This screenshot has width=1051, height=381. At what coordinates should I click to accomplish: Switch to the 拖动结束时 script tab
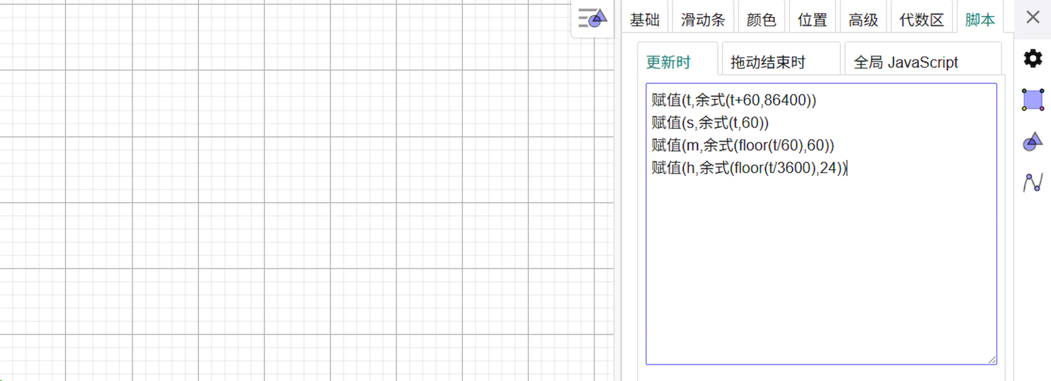point(767,62)
